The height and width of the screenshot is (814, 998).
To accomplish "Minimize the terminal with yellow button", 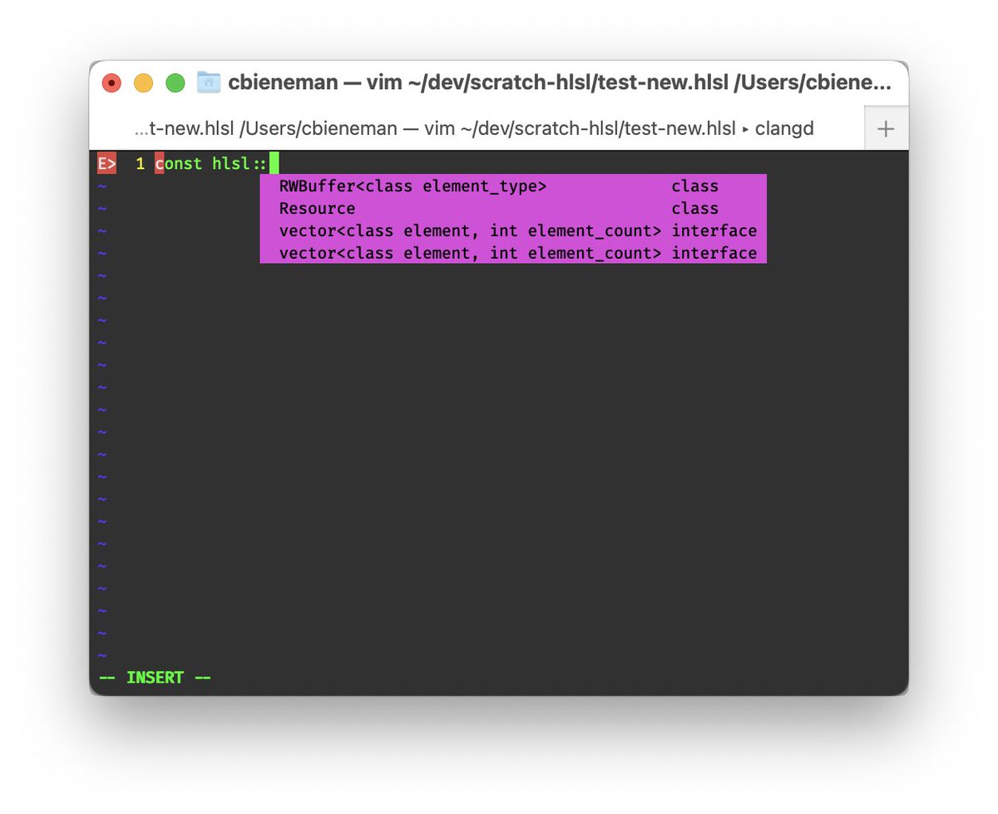I will (x=143, y=82).
